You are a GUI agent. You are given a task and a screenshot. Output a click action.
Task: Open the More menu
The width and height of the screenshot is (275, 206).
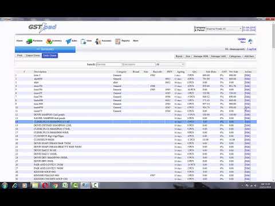136,41
